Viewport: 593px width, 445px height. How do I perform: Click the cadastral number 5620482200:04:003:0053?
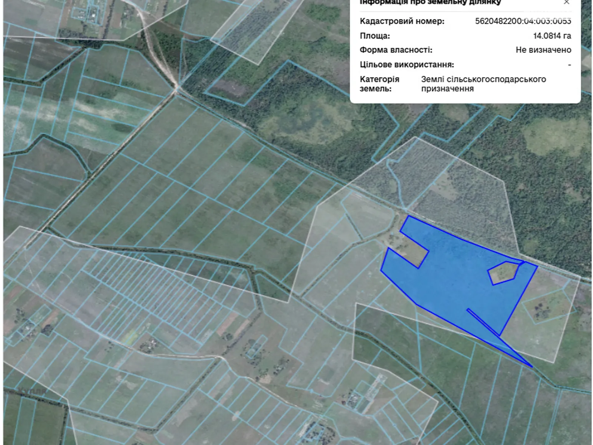coord(523,21)
